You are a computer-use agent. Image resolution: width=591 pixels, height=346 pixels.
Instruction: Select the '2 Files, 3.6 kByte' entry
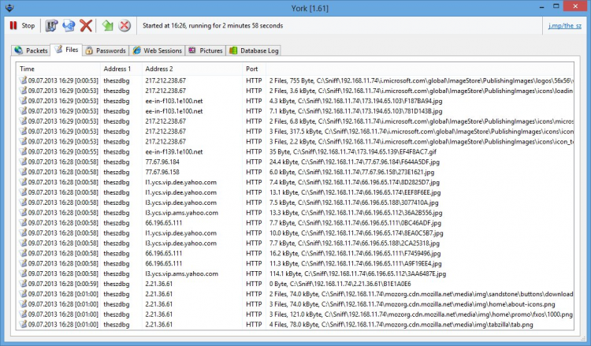[x=422, y=91]
